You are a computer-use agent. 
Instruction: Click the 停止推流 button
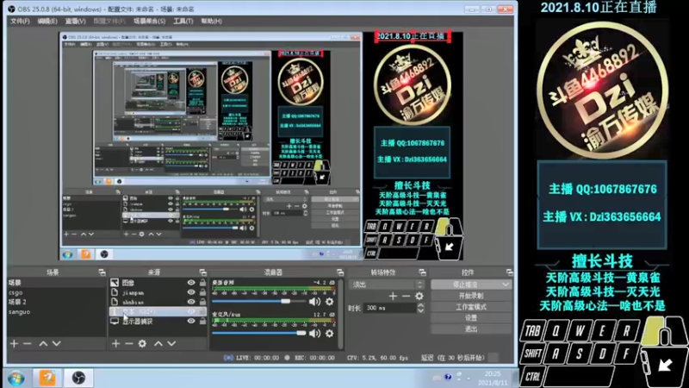tap(466, 285)
